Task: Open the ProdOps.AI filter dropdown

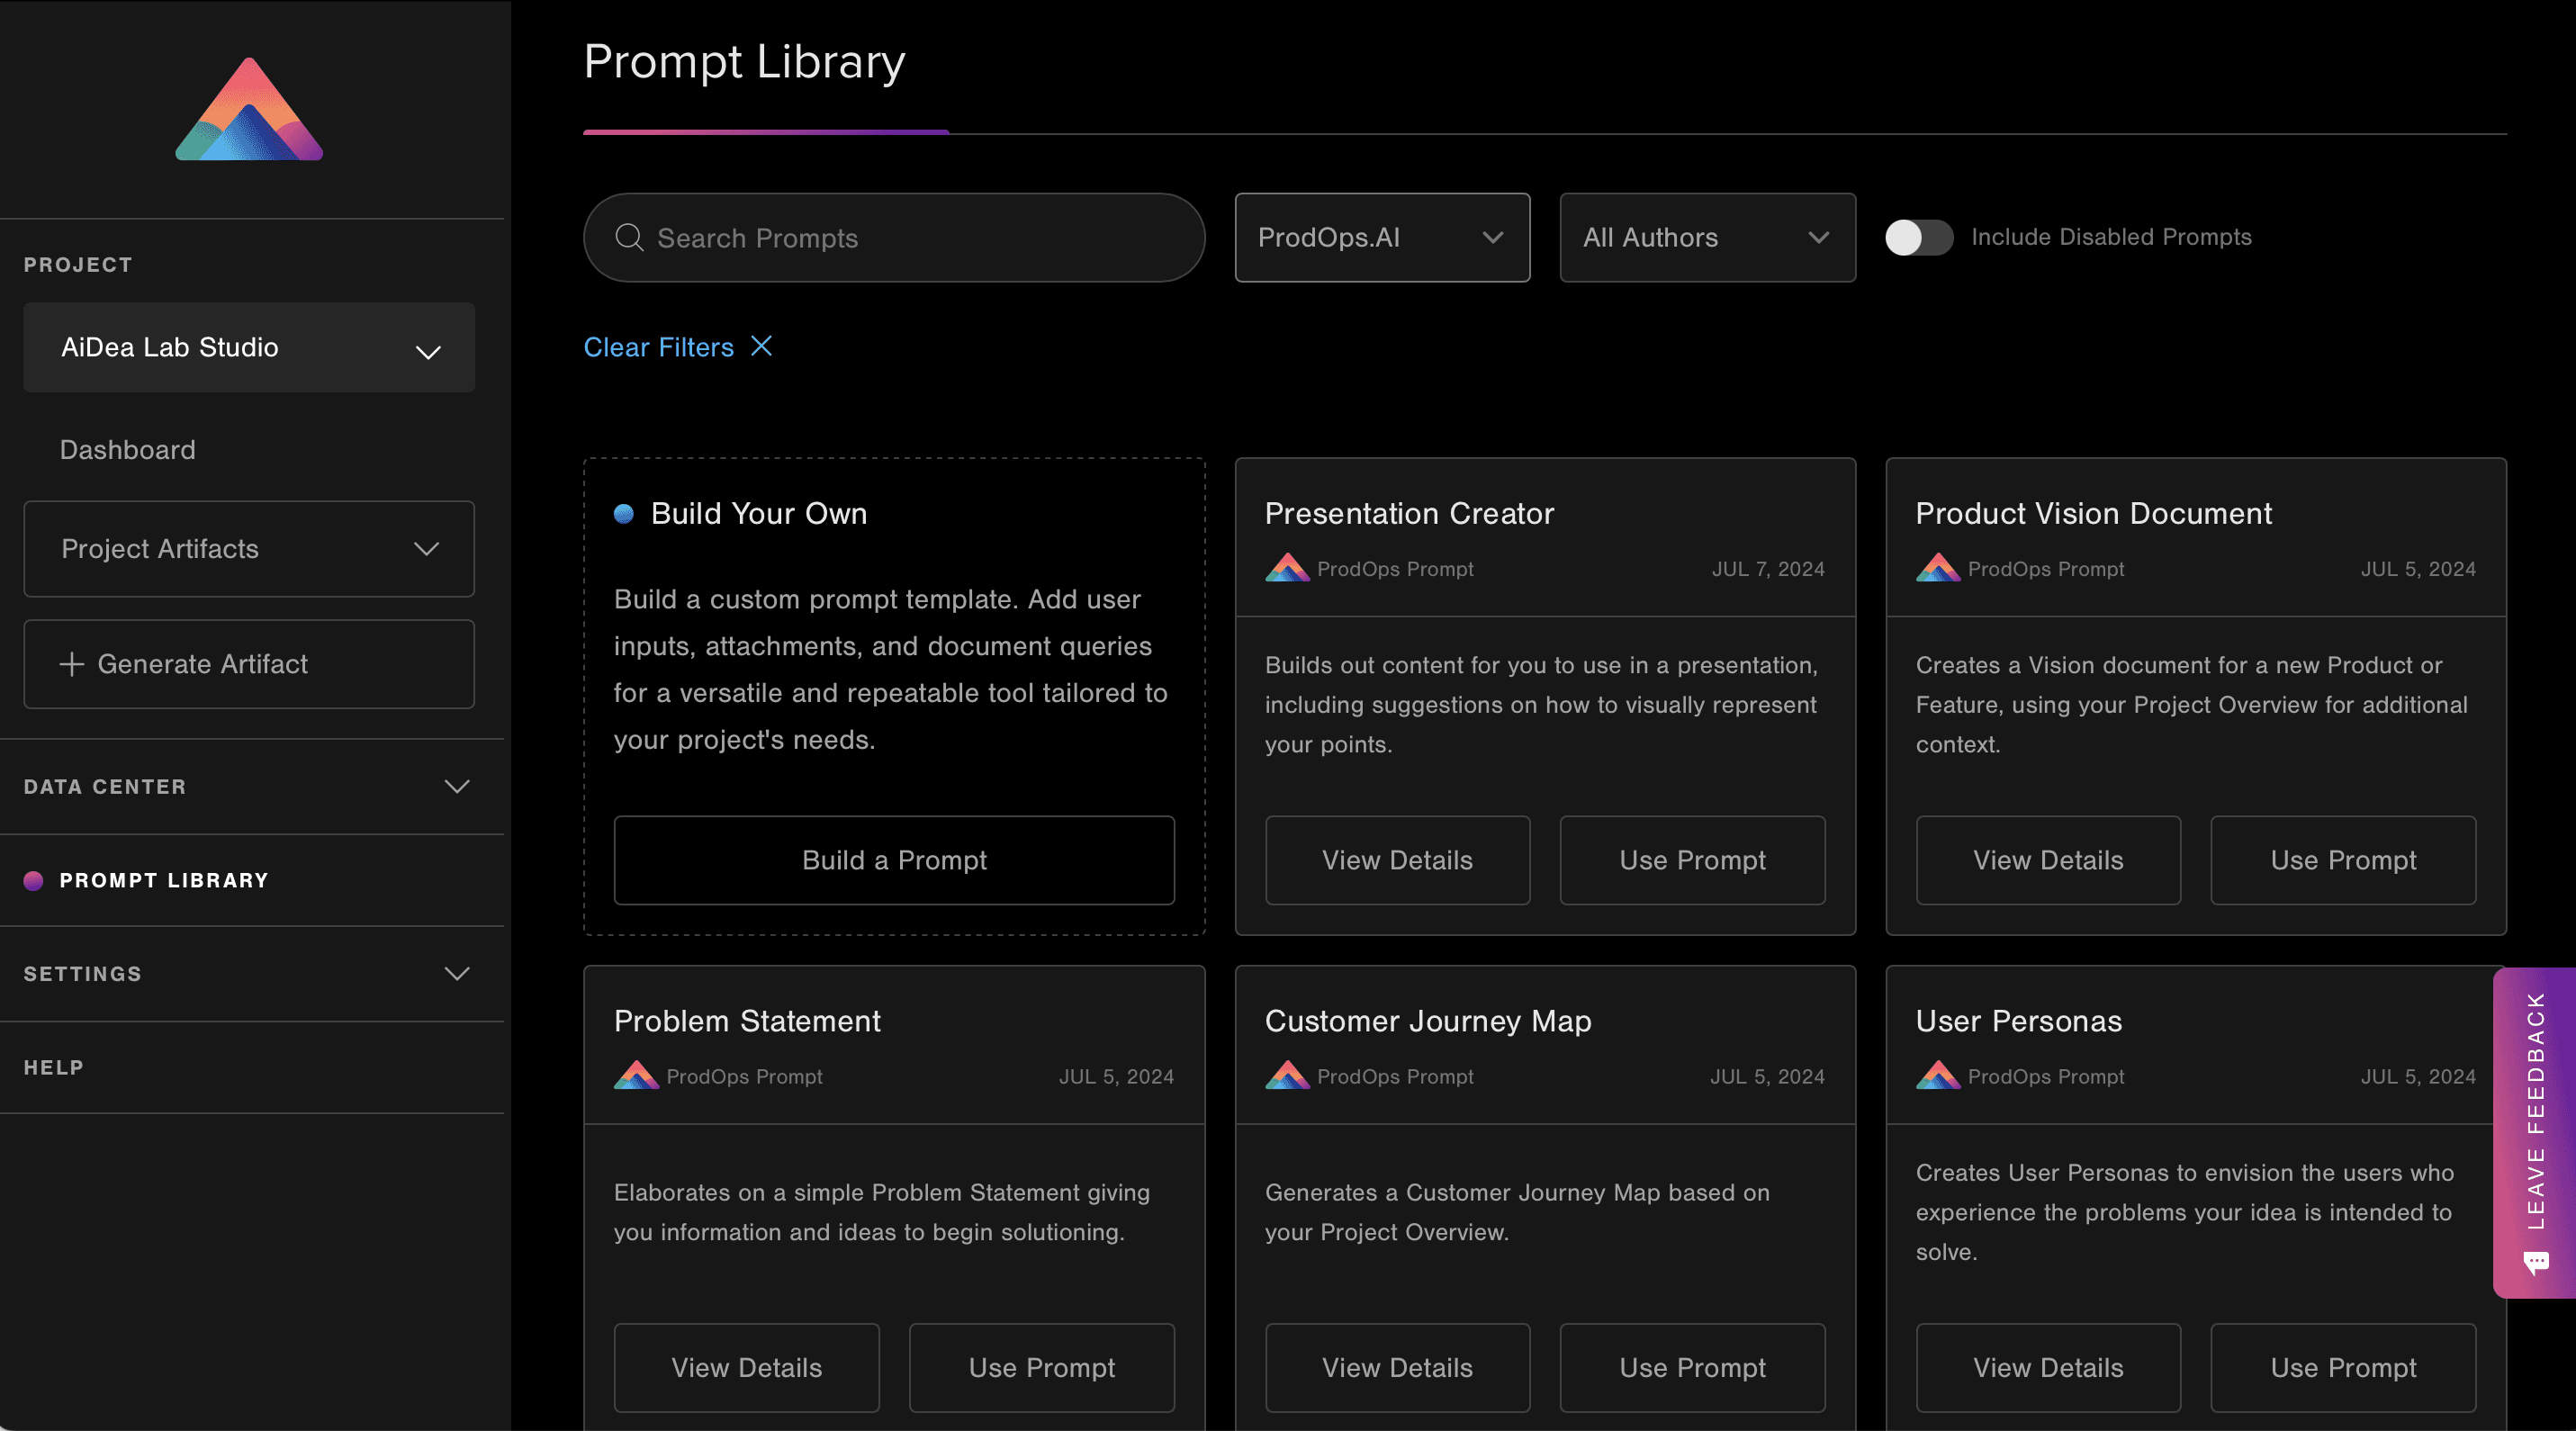Action: pyautogui.click(x=1381, y=237)
